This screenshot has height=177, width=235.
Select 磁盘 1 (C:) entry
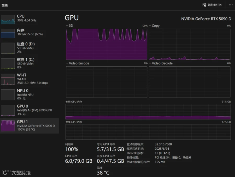coord(29,64)
